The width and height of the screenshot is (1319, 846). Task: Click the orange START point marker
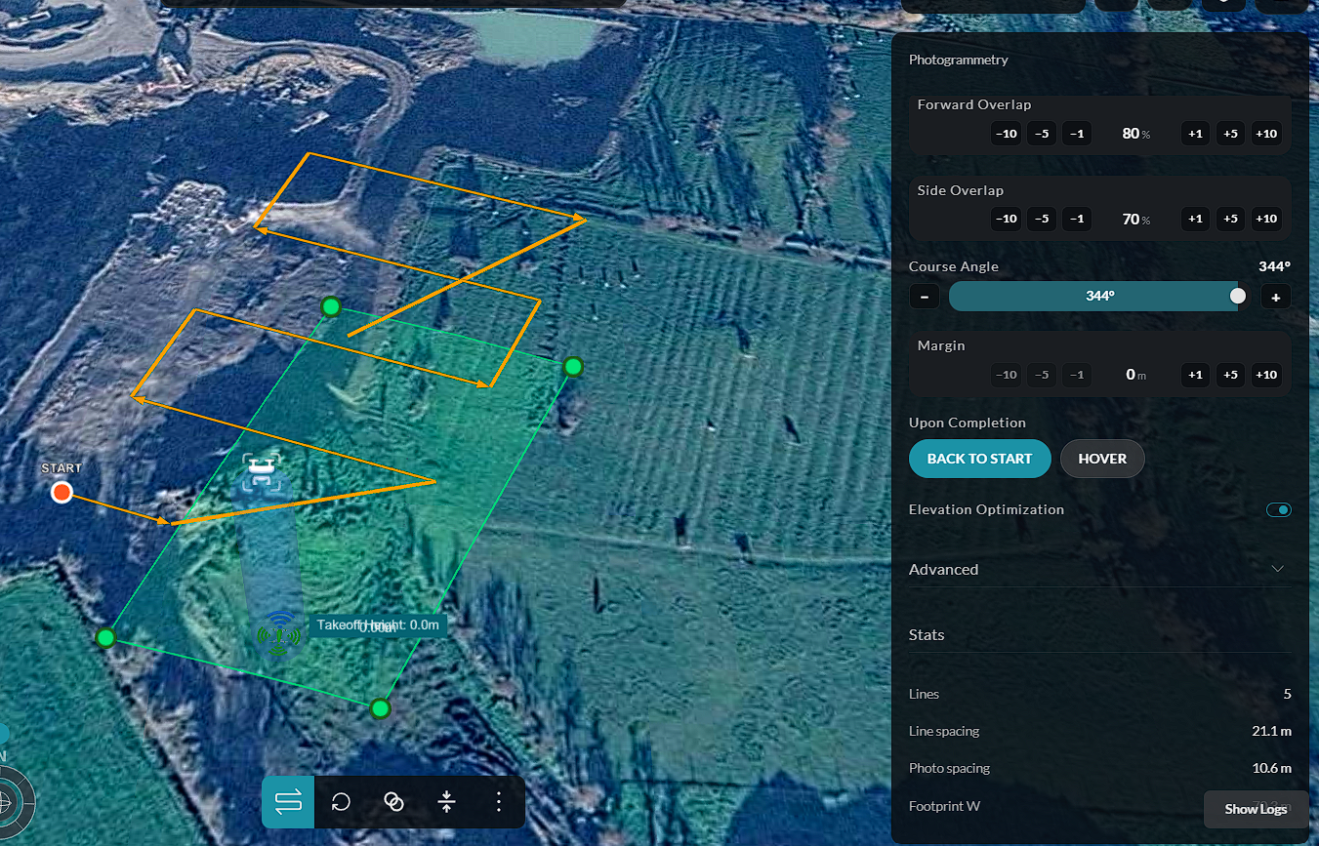click(62, 492)
